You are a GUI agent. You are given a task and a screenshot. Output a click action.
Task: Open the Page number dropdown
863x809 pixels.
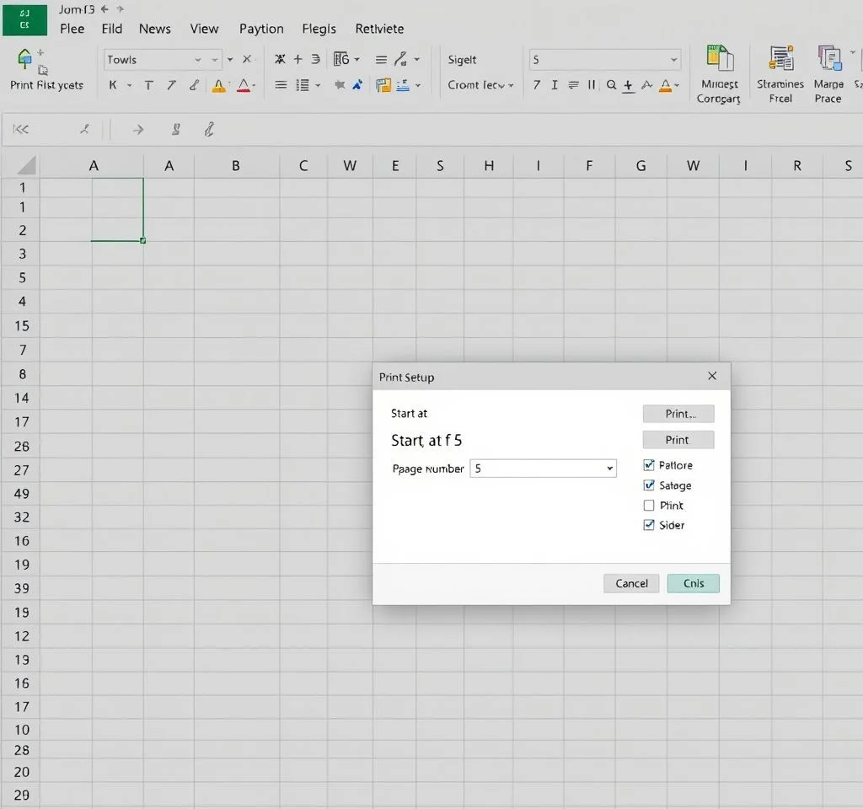pyautogui.click(x=609, y=469)
